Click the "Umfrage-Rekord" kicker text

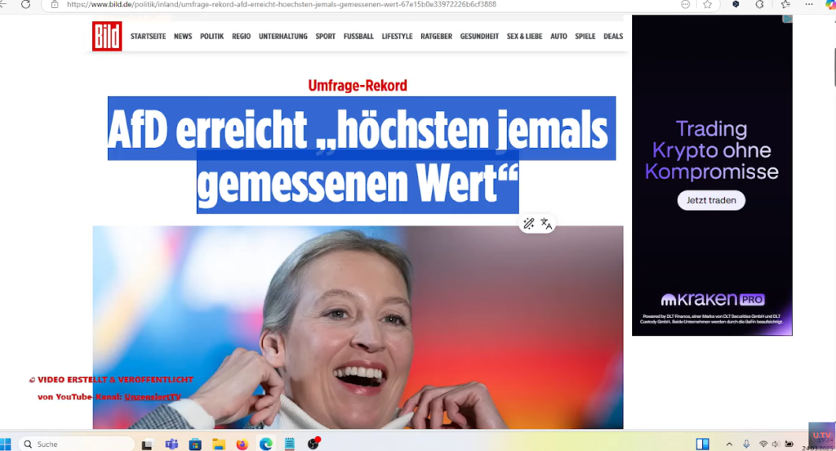358,86
